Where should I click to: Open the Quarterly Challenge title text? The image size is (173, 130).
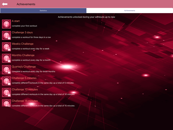(x=24, y=67)
